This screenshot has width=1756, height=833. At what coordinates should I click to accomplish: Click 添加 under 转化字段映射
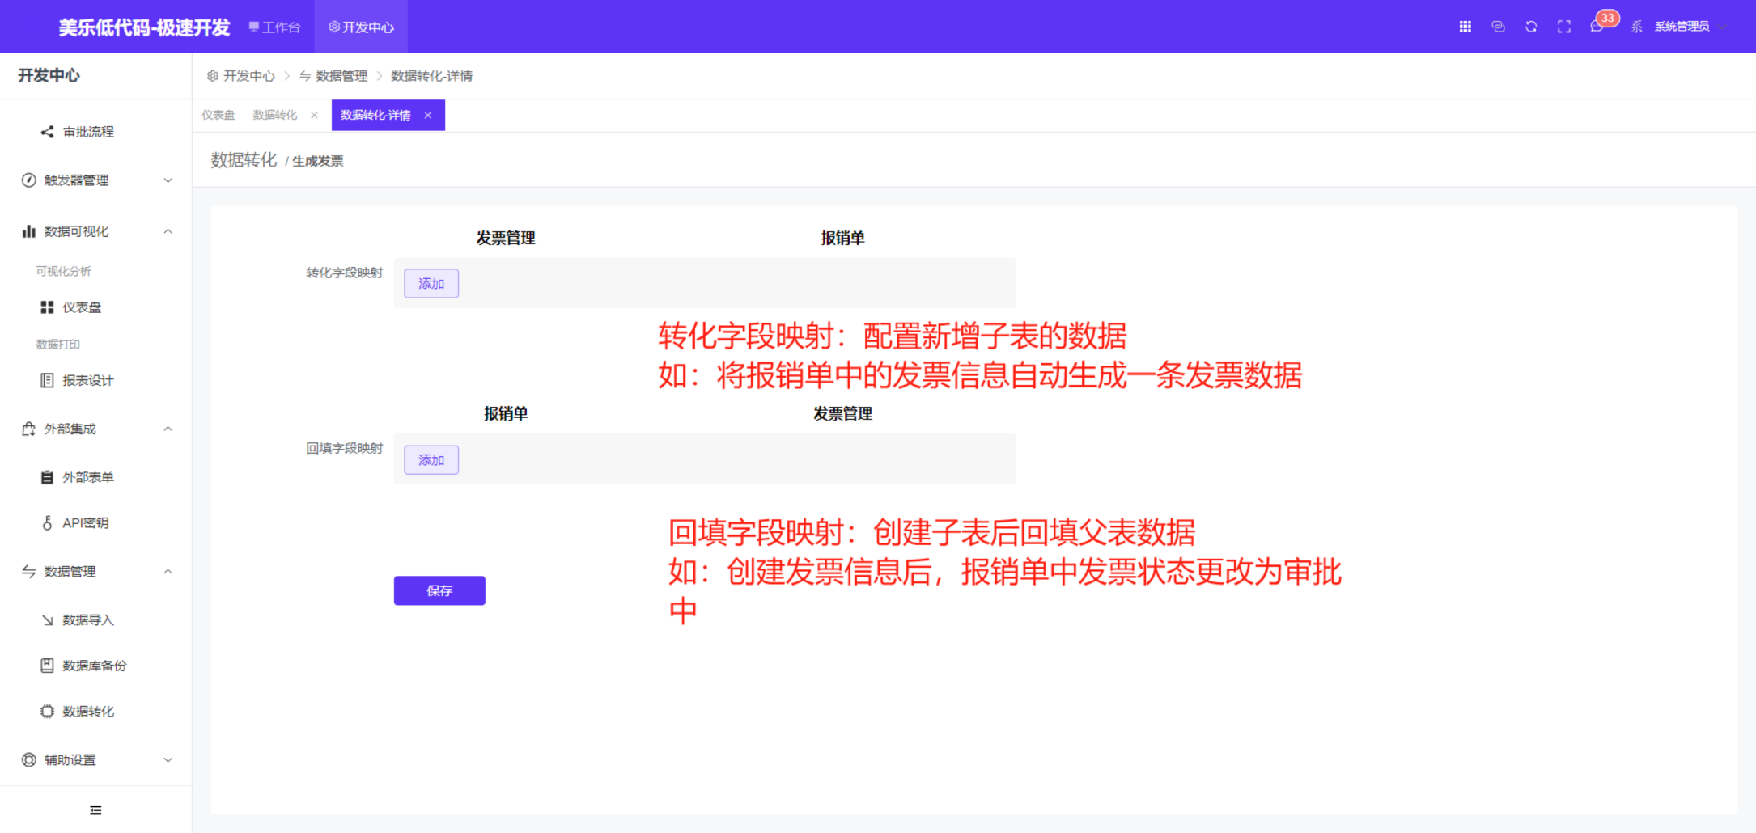pyautogui.click(x=431, y=283)
